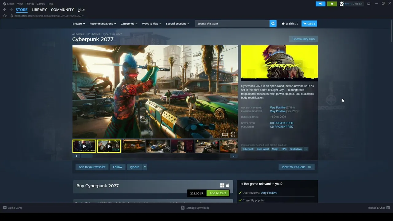The height and width of the screenshot is (221, 393).
Task: Open the Steam menu
Action: 11,4
